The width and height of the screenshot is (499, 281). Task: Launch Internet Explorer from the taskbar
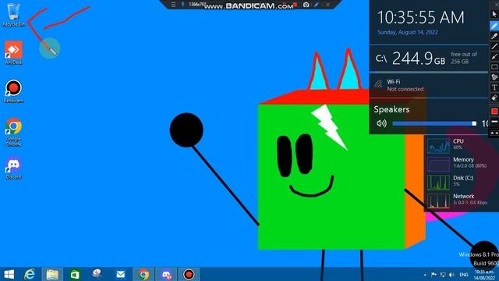coord(30,274)
